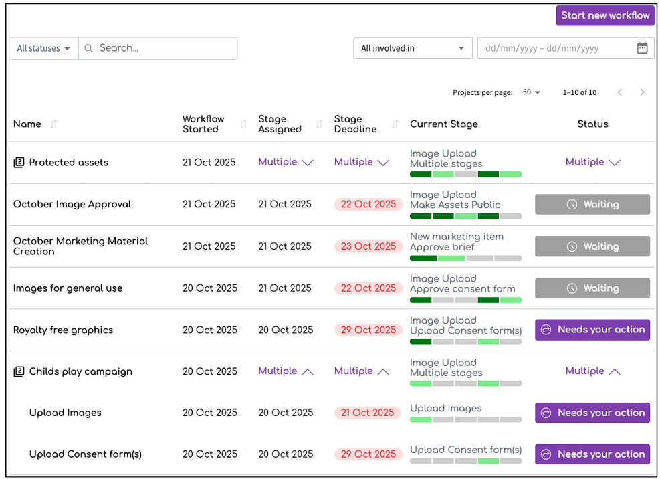This screenshot has width=660, height=479.
Task: Expand Protected assets Status Multiple chevron
Action: [x=615, y=163]
